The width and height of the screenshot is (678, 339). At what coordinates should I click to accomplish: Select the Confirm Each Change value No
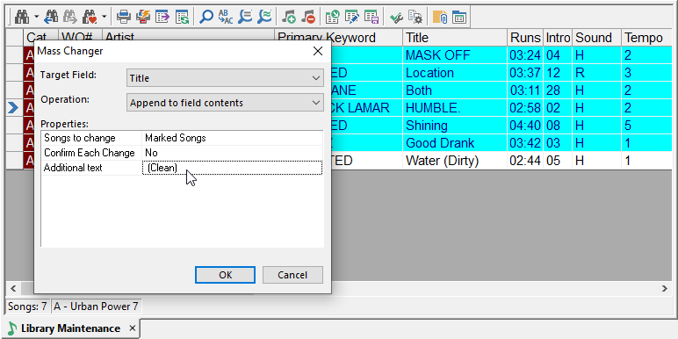tap(232, 153)
